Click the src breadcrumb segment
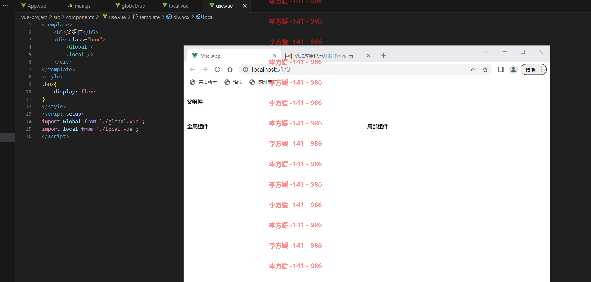Image resolution: width=591 pixels, height=282 pixels. [x=57, y=17]
